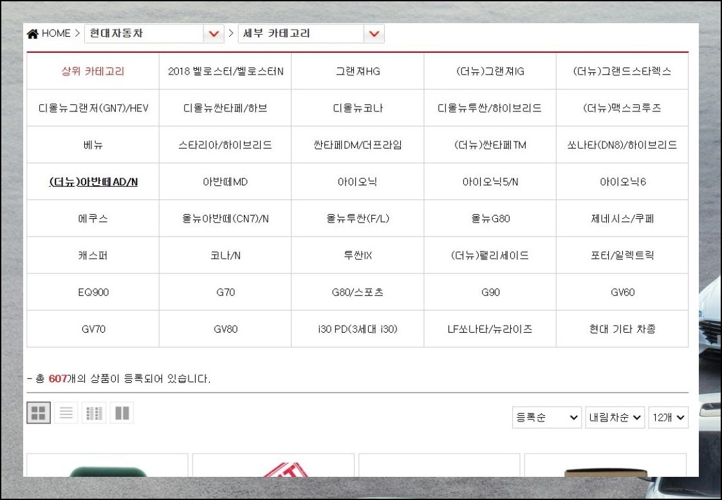Select 코나/N category
Image resolution: width=722 pixels, height=500 pixels.
click(226, 255)
